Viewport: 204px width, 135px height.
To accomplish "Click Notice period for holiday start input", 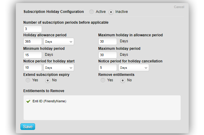I will (32, 67).
